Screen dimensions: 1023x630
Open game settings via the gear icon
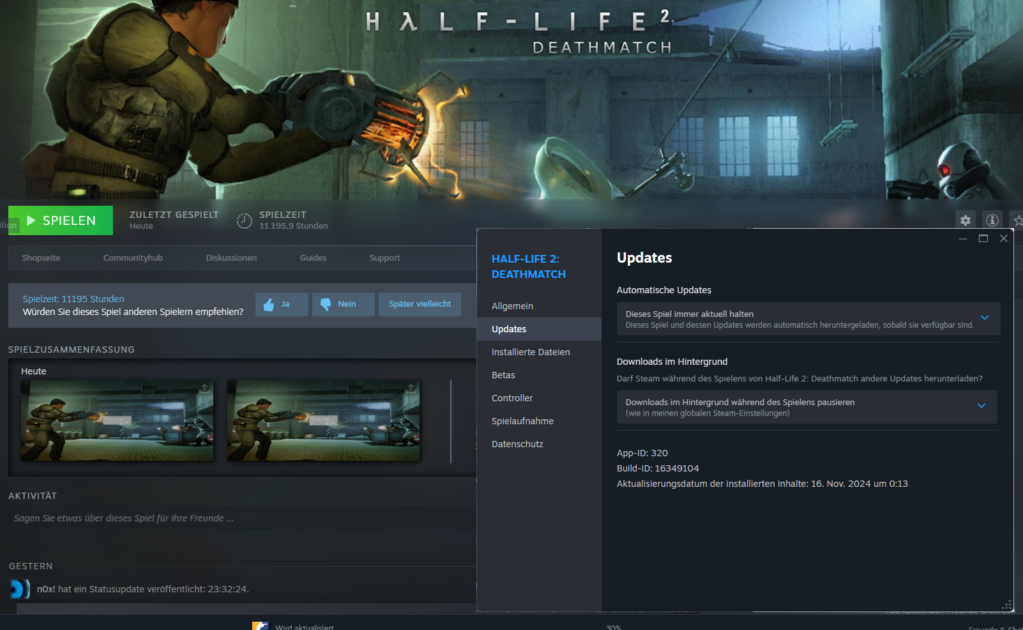[x=966, y=220]
